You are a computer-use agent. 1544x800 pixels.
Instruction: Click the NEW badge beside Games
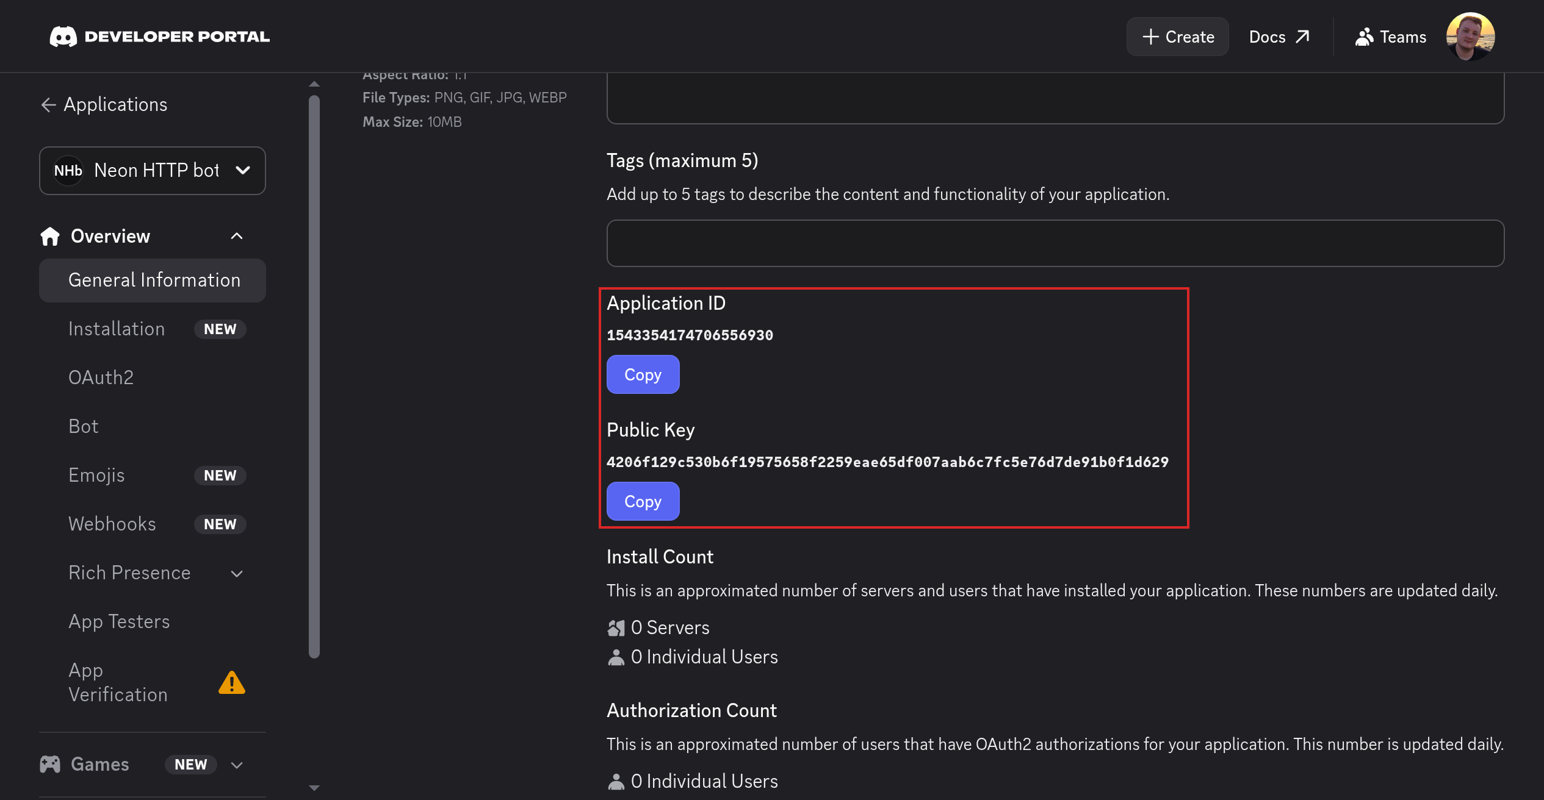(x=190, y=765)
